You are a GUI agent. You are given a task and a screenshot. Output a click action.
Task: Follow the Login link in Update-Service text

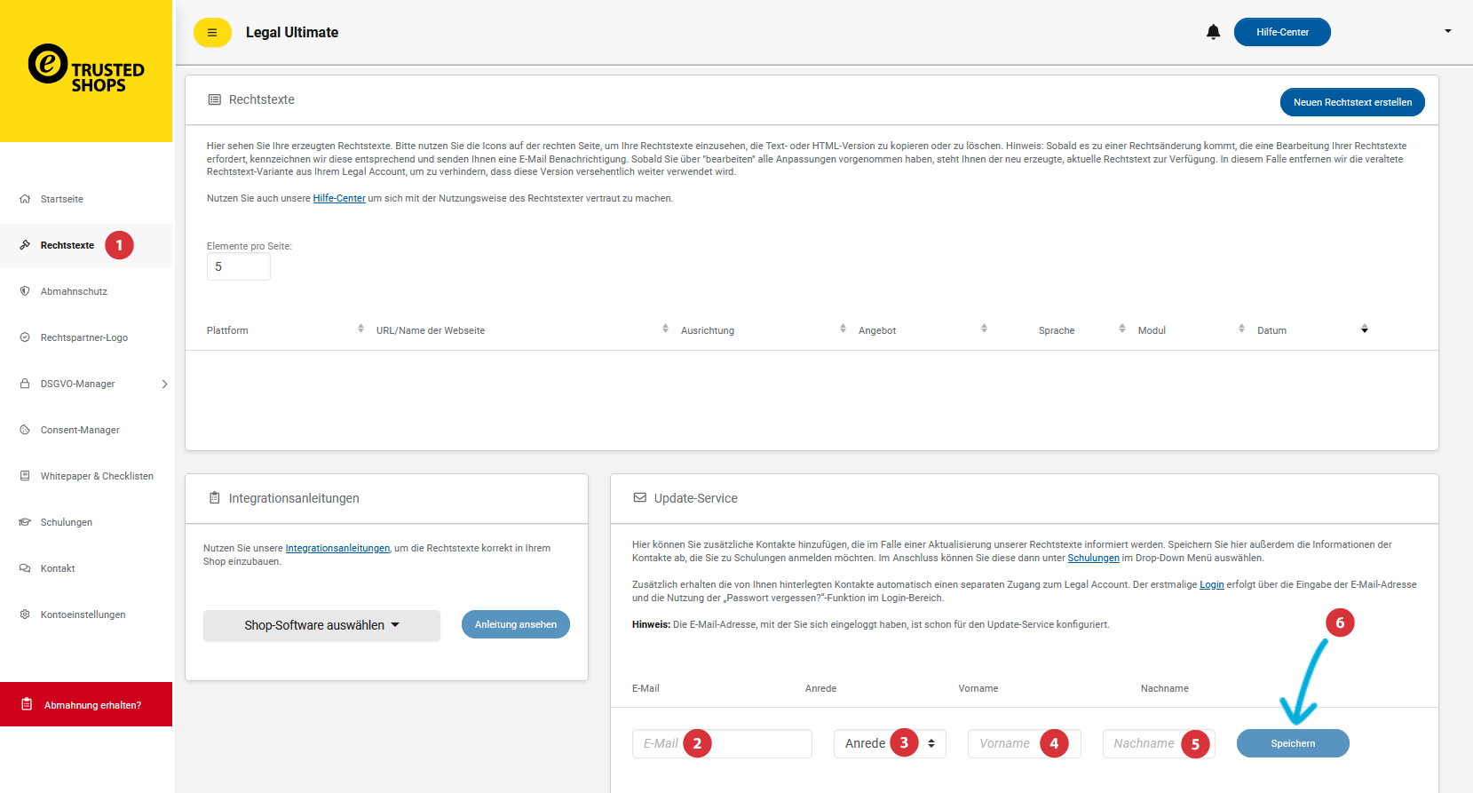tap(1212, 584)
